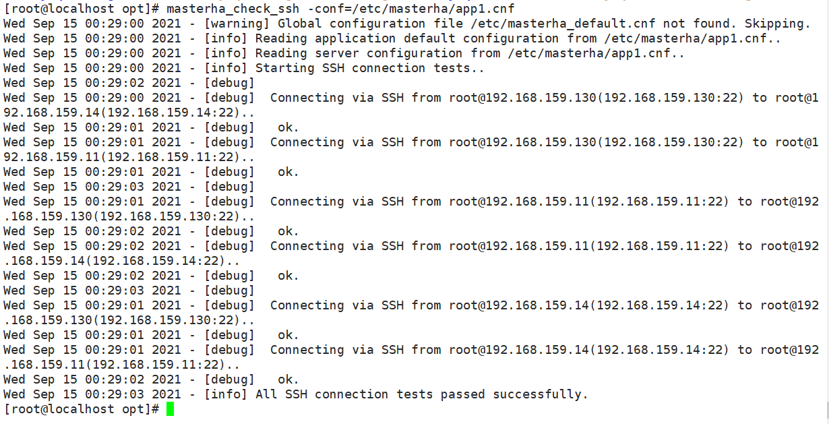Click the timestamp on the warning line

[92, 24]
